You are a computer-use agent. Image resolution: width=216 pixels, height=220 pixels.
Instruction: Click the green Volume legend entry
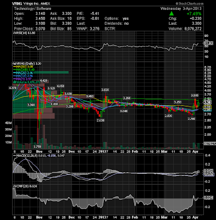pos(26,82)
